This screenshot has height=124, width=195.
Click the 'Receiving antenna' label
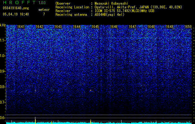[71, 15]
